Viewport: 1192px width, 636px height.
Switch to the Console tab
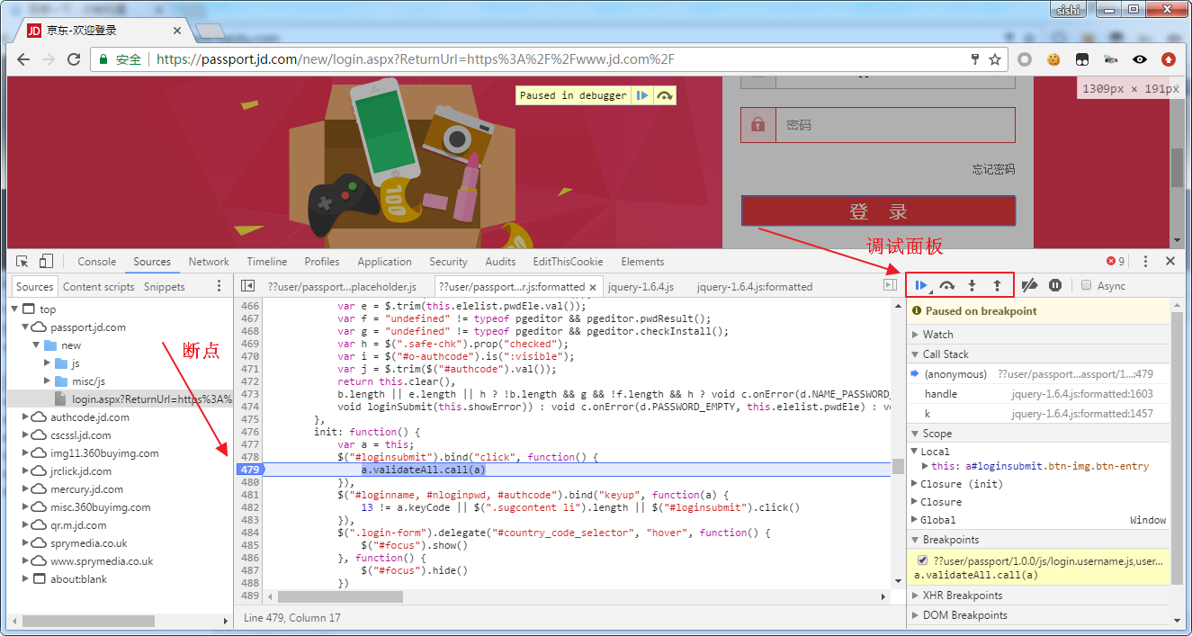(x=97, y=262)
